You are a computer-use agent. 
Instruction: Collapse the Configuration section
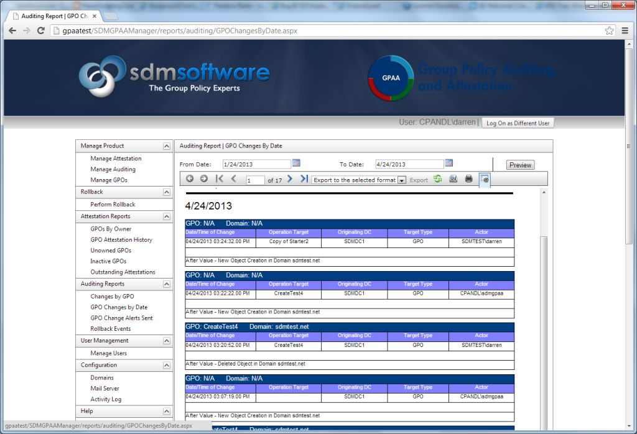(x=165, y=365)
